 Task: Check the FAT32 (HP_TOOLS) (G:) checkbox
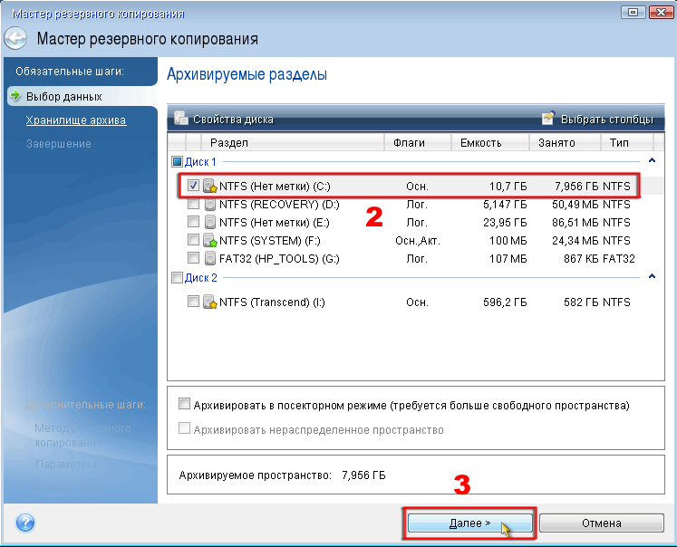193,258
